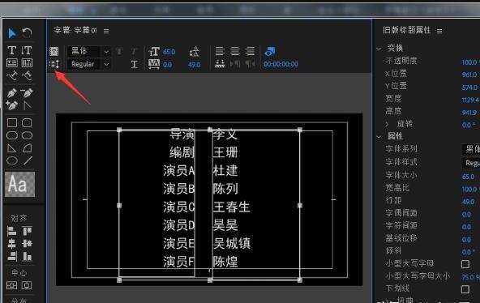Open 字幕 panel menu icon
Screen dimensions: 480x303
click(x=106, y=31)
